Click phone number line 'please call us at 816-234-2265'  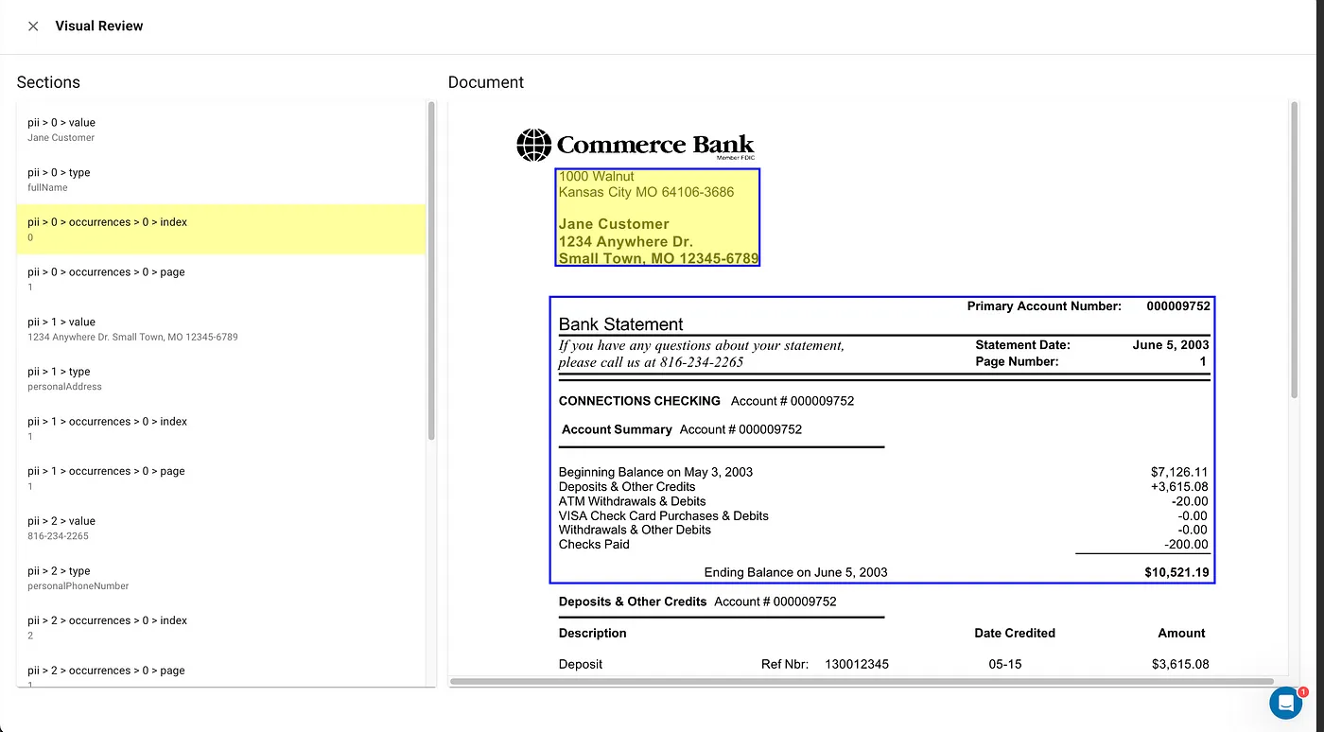click(651, 362)
